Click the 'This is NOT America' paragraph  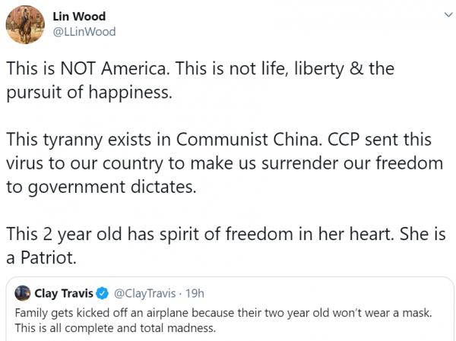coord(199,78)
